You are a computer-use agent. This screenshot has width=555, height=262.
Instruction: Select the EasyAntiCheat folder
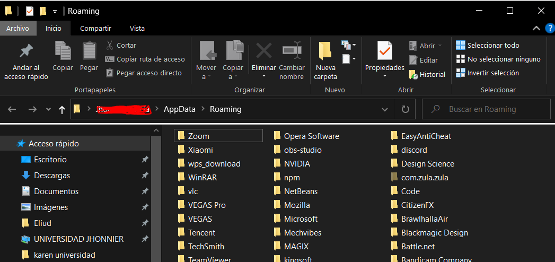click(x=421, y=136)
